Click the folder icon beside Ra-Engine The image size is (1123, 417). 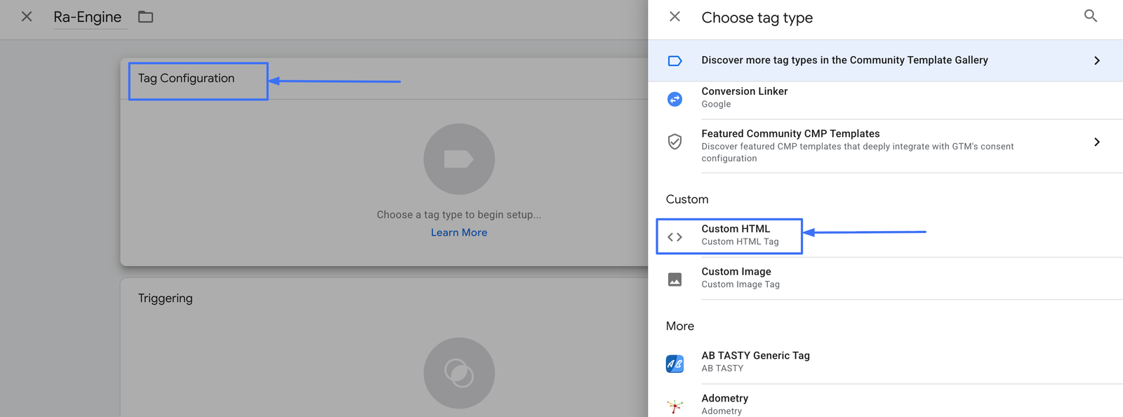pos(145,17)
